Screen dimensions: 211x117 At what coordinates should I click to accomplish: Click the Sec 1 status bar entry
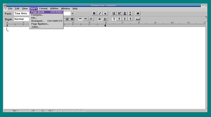tap(15, 111)
